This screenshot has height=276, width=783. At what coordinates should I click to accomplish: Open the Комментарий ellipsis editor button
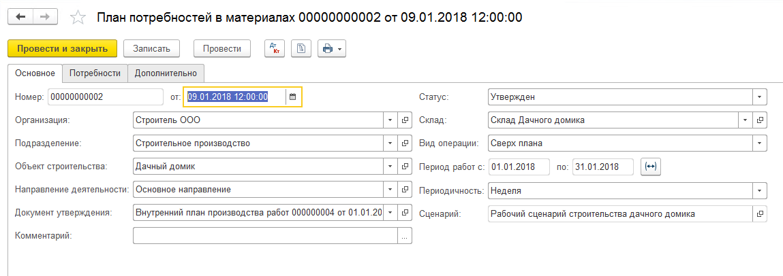(405, 237)
